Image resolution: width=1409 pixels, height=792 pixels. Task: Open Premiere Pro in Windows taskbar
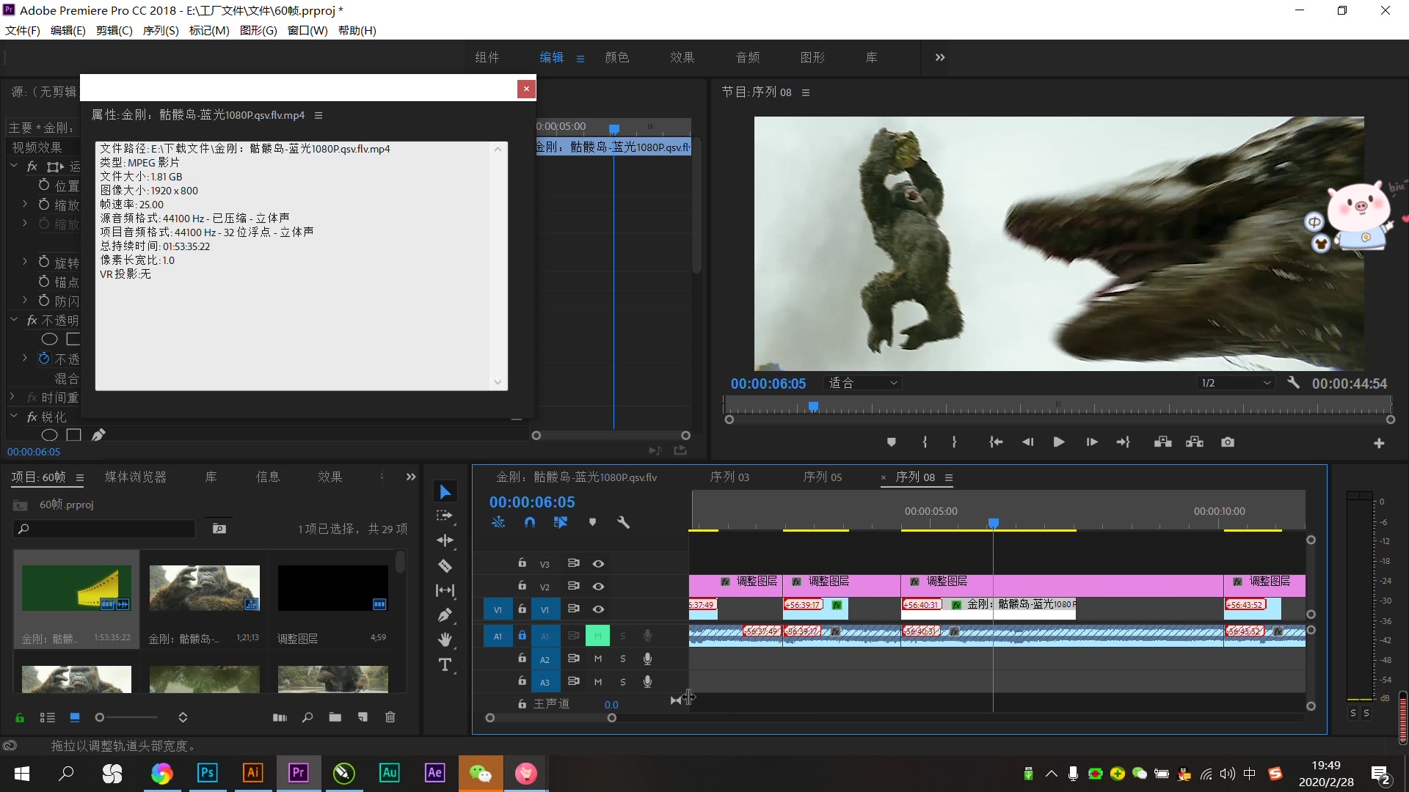pyautogui.click(x=298, y=773)
